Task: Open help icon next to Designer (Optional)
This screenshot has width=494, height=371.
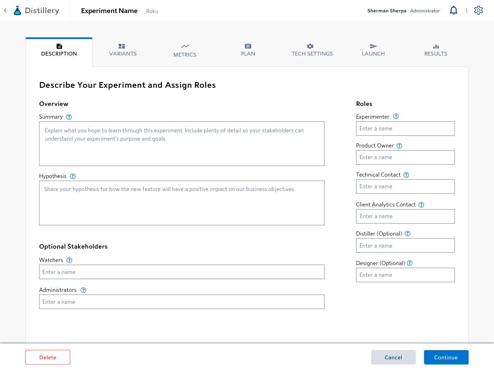Action: pyautogui.click(x=410, y=263)
